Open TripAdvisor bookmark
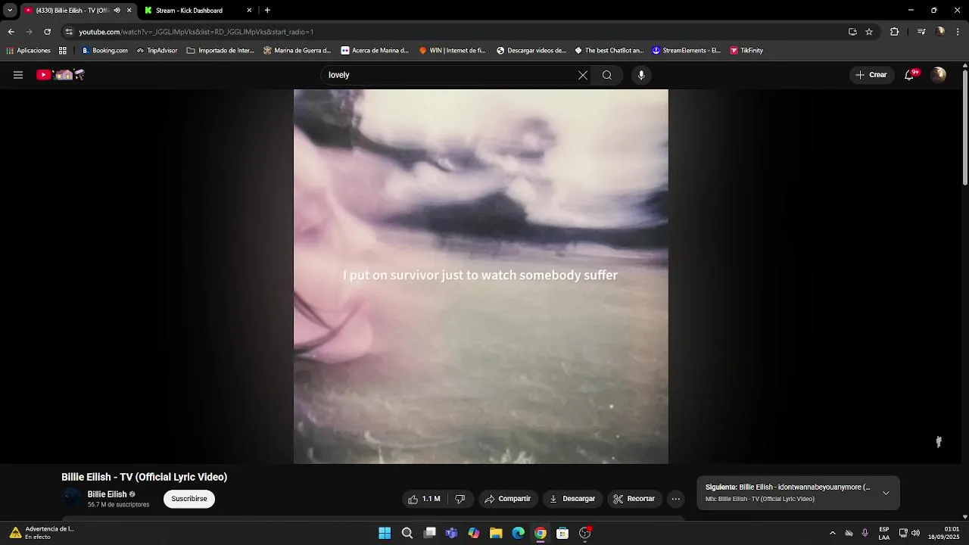Screen dimensions: 969x545 pos(157,51)
